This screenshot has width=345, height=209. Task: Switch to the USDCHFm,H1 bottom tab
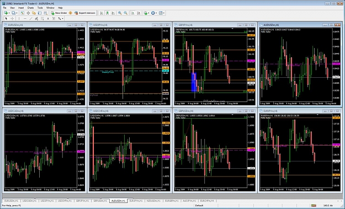coord(65,201)
